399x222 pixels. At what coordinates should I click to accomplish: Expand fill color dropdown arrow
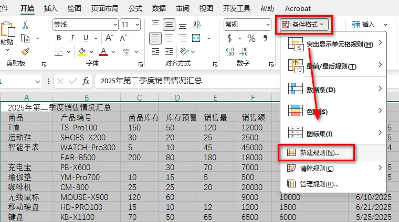(x=91, y=52)
